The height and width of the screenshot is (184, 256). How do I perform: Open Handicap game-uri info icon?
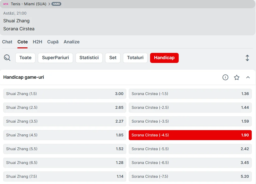point(225,77)
